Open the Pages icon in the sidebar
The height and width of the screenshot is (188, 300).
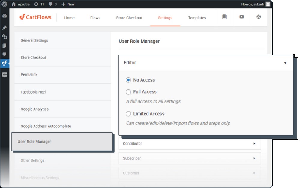click(4, 46)
